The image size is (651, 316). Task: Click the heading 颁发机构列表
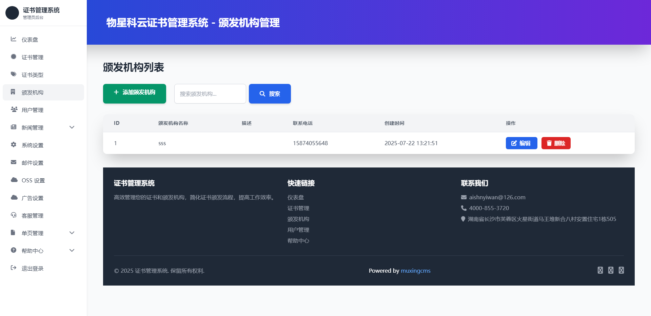(x=134, y=67)
